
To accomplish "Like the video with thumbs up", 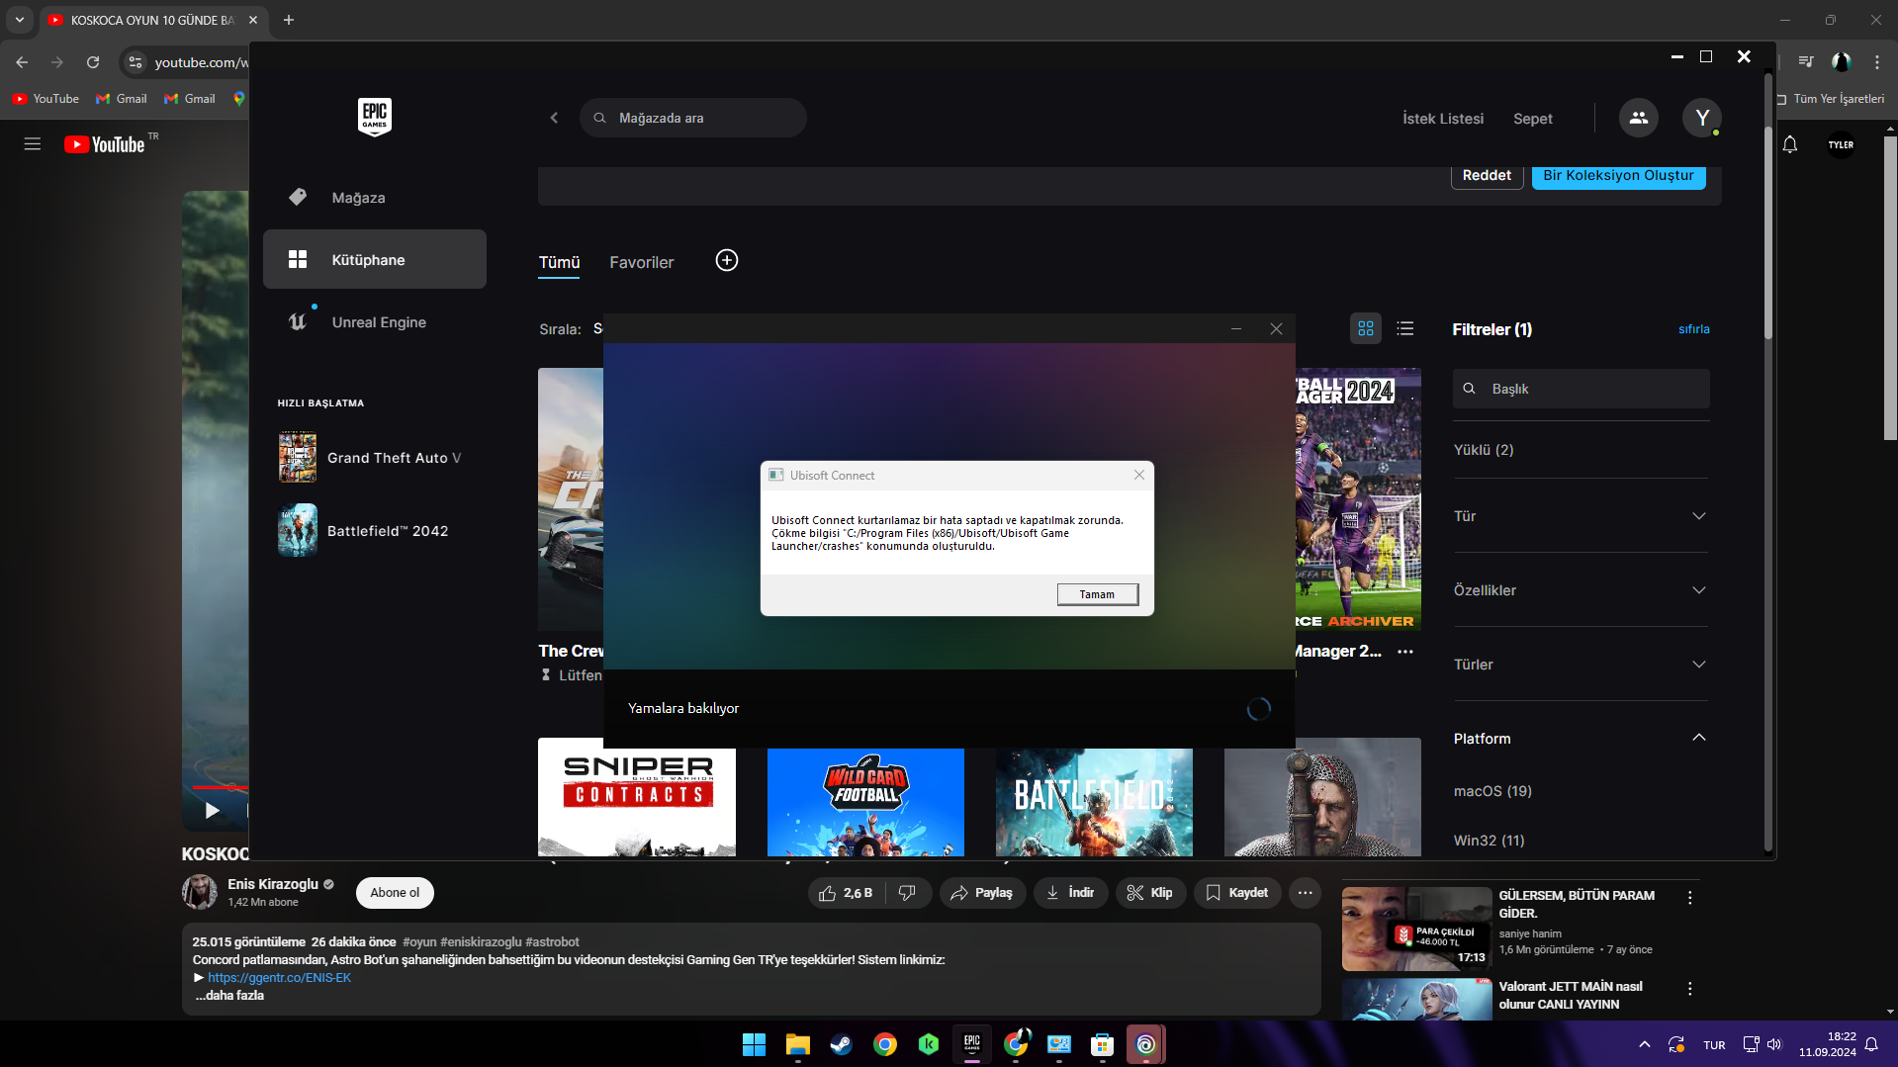I will [846, 893].
